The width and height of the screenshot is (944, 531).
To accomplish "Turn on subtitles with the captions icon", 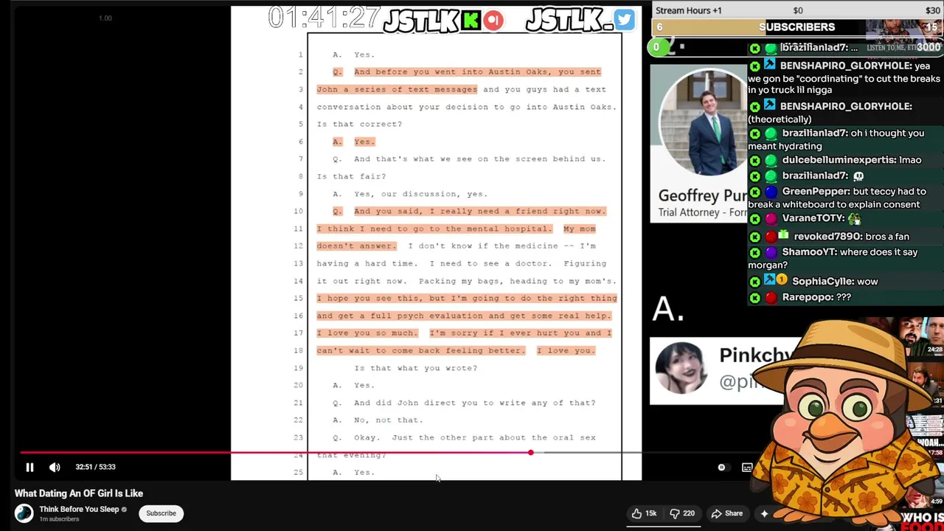I will click(747, 467).
